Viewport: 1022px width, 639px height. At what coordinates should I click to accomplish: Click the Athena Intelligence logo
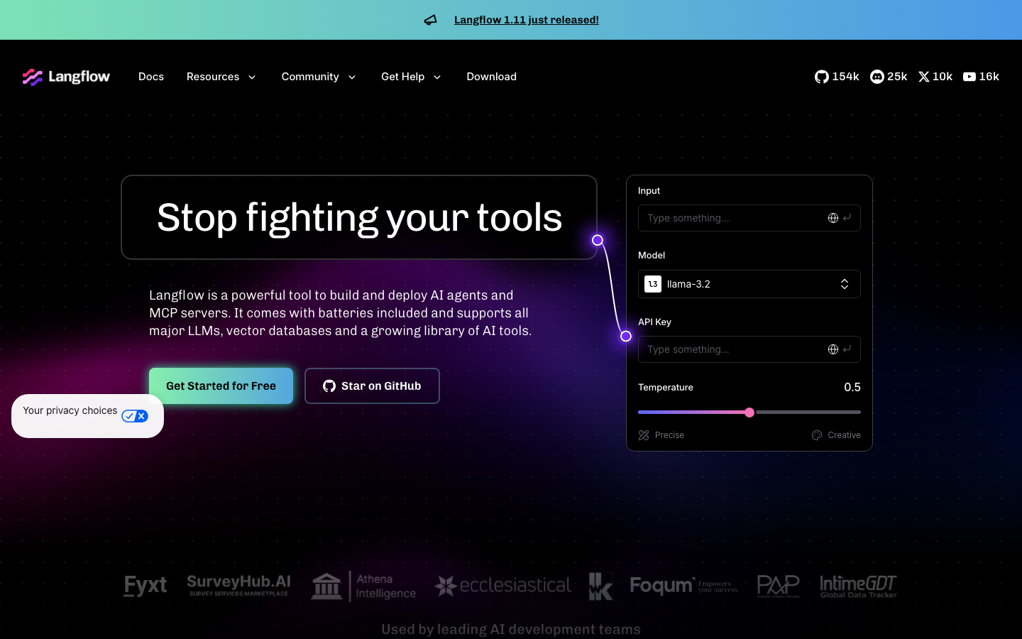coord(363,586)
